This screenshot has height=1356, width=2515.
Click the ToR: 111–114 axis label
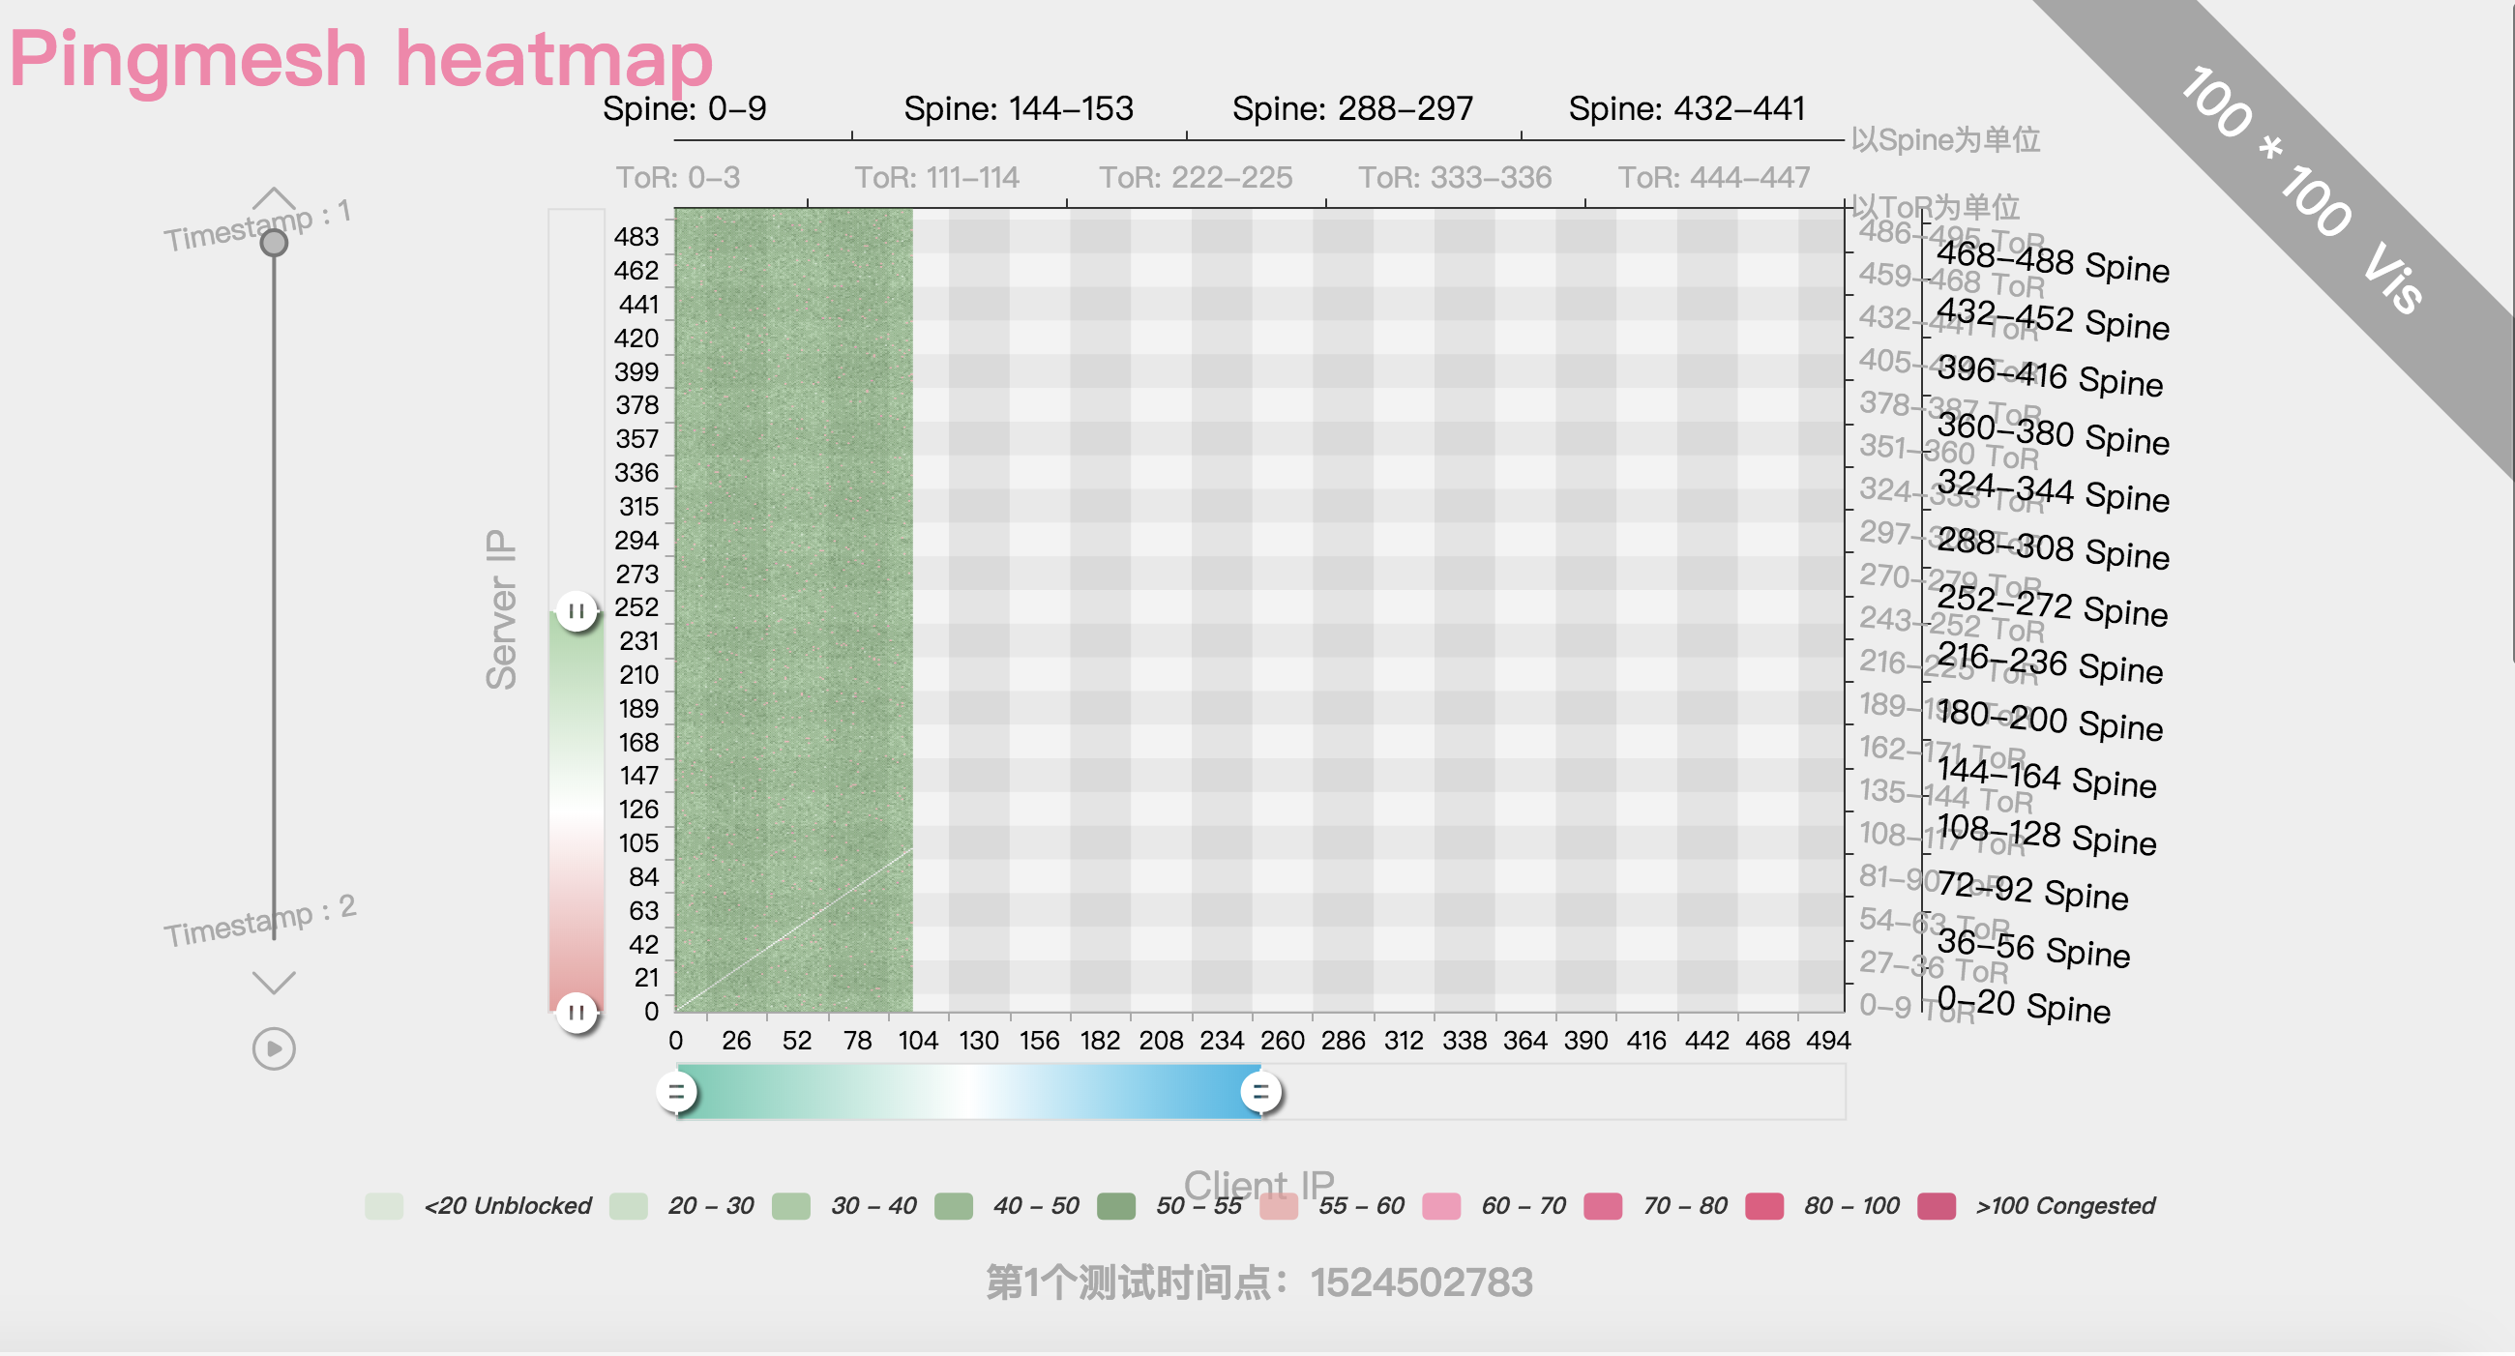pos(937,178)
